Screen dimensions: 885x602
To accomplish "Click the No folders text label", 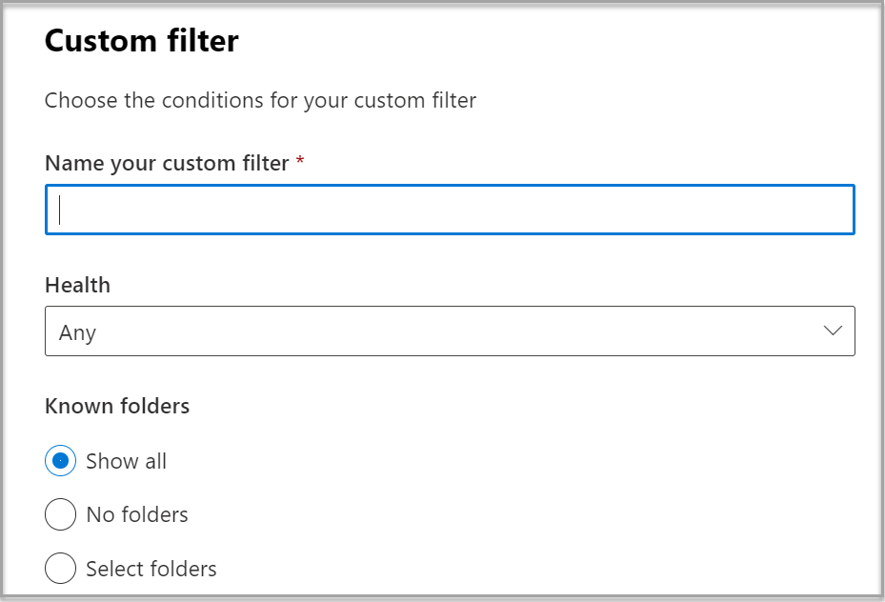I will click(x=135, y=514).
